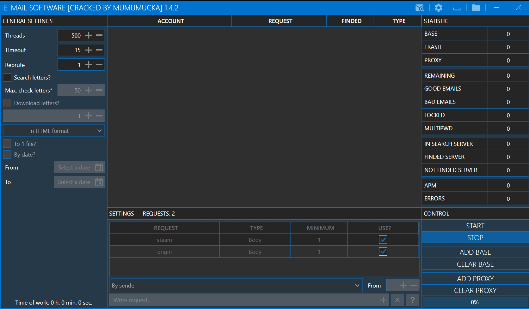This screenshot has width=529, height=309.
Task: Uncheck the USE? box for steam
Action: coord(383,240)
